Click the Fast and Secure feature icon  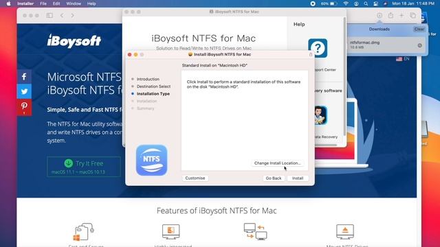click(84, 232)
